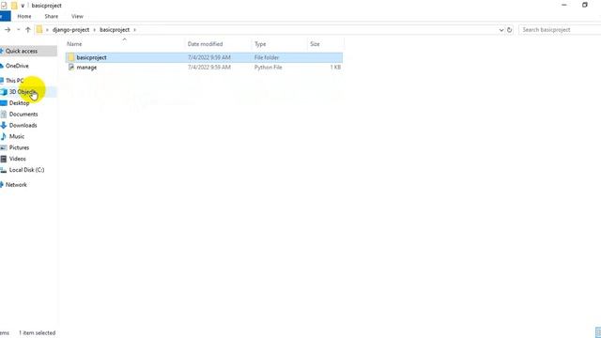
Task: Select the basicproject folder icon in list
Action: tap(71, 57)
